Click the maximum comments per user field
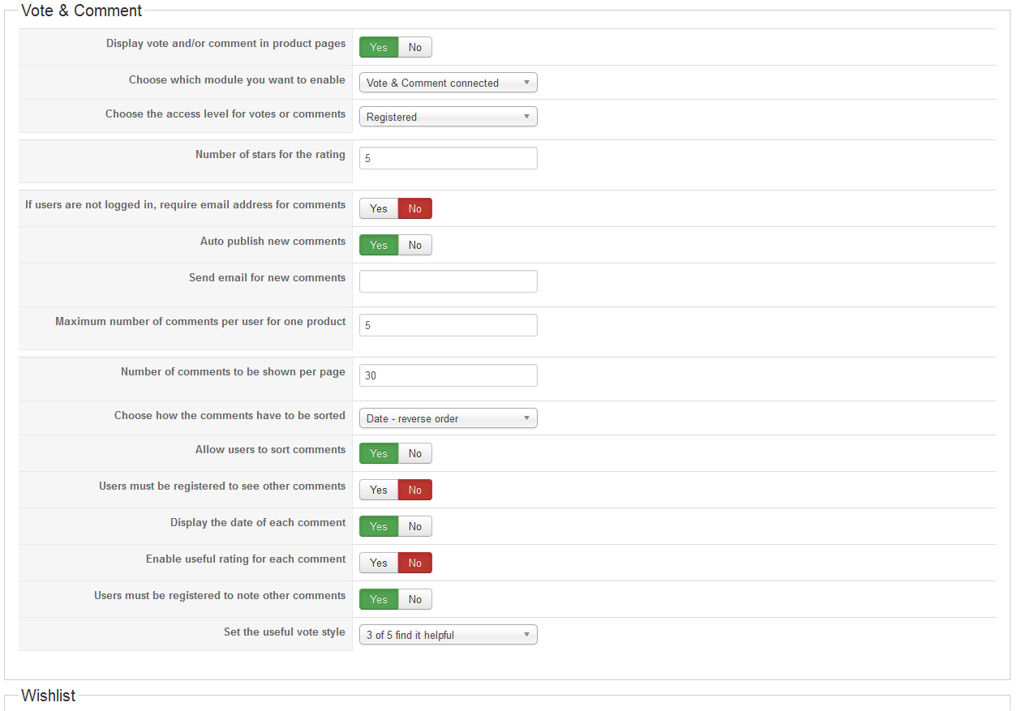Screen dimensions: 1017x711 point(448,325)
